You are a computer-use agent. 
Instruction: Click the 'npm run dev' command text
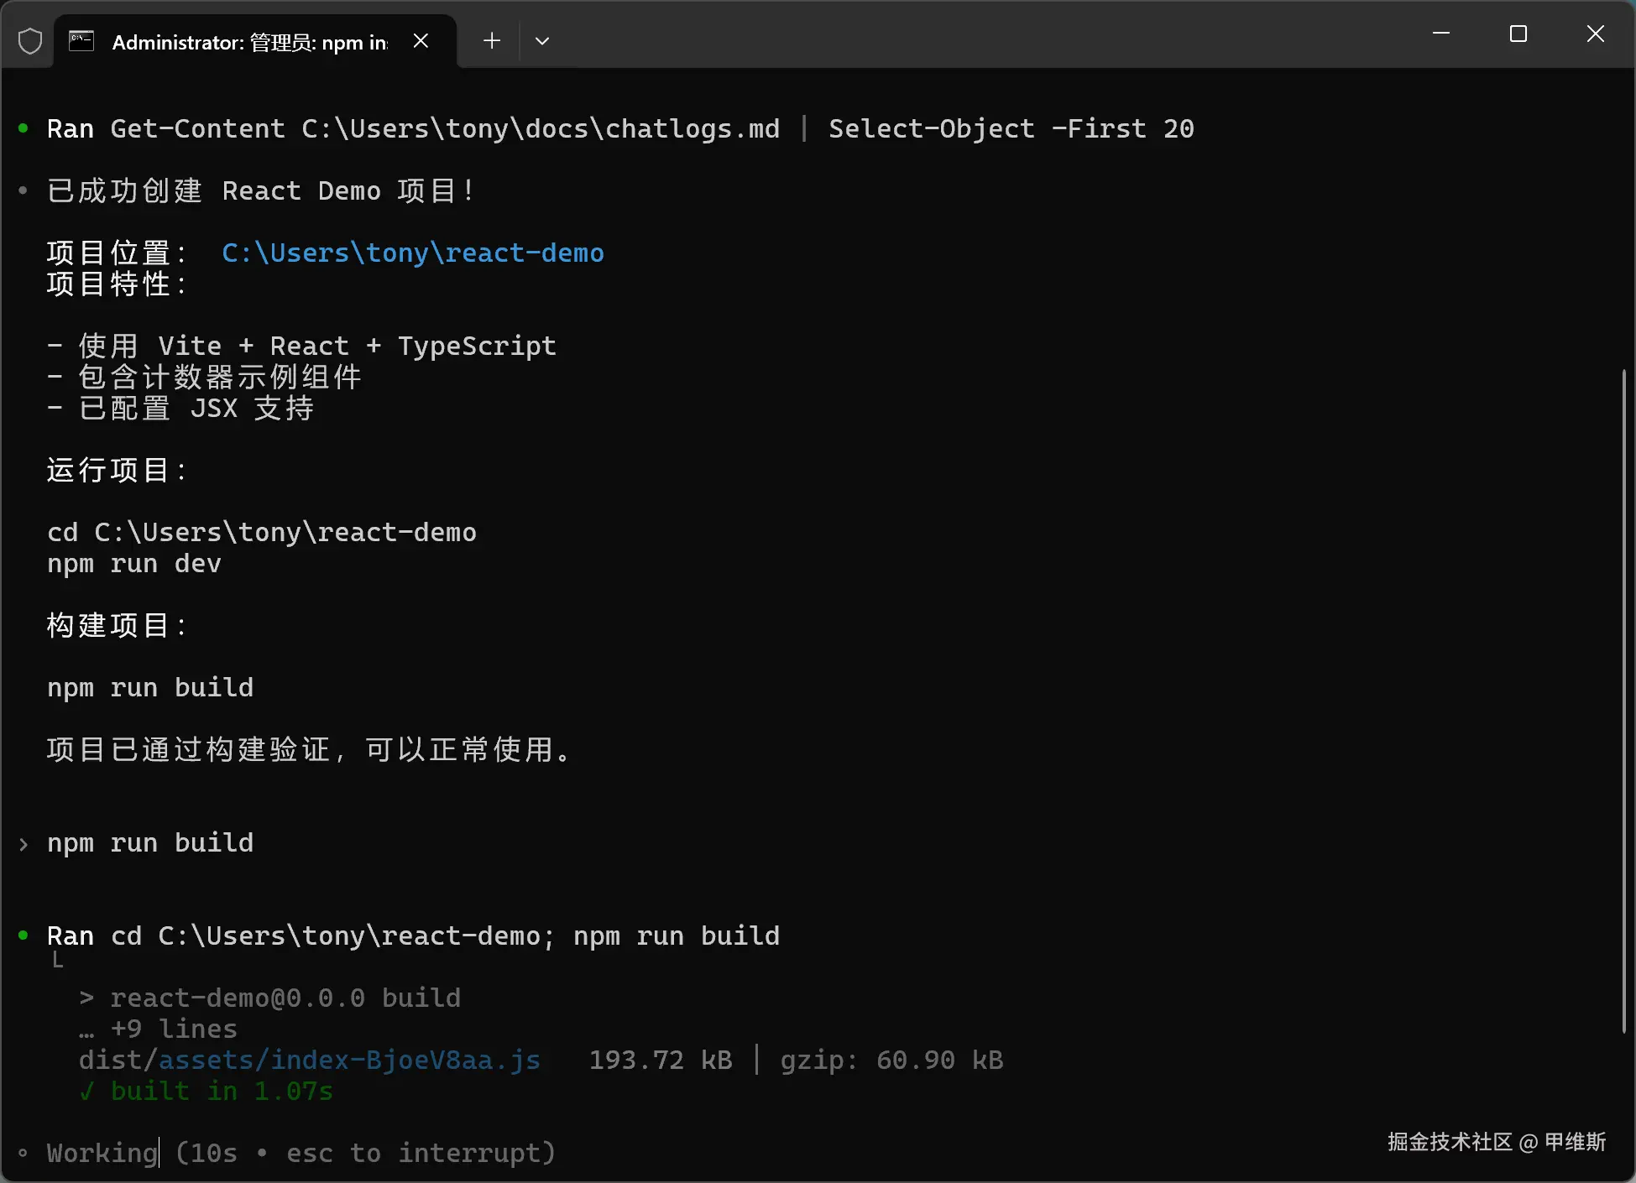(x=134, y=564)
